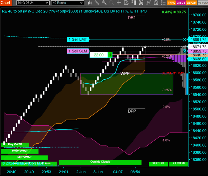Open the data series icon
Viewport: 208px width, 176px height.
pyautogui.click(x=141, y=3)
